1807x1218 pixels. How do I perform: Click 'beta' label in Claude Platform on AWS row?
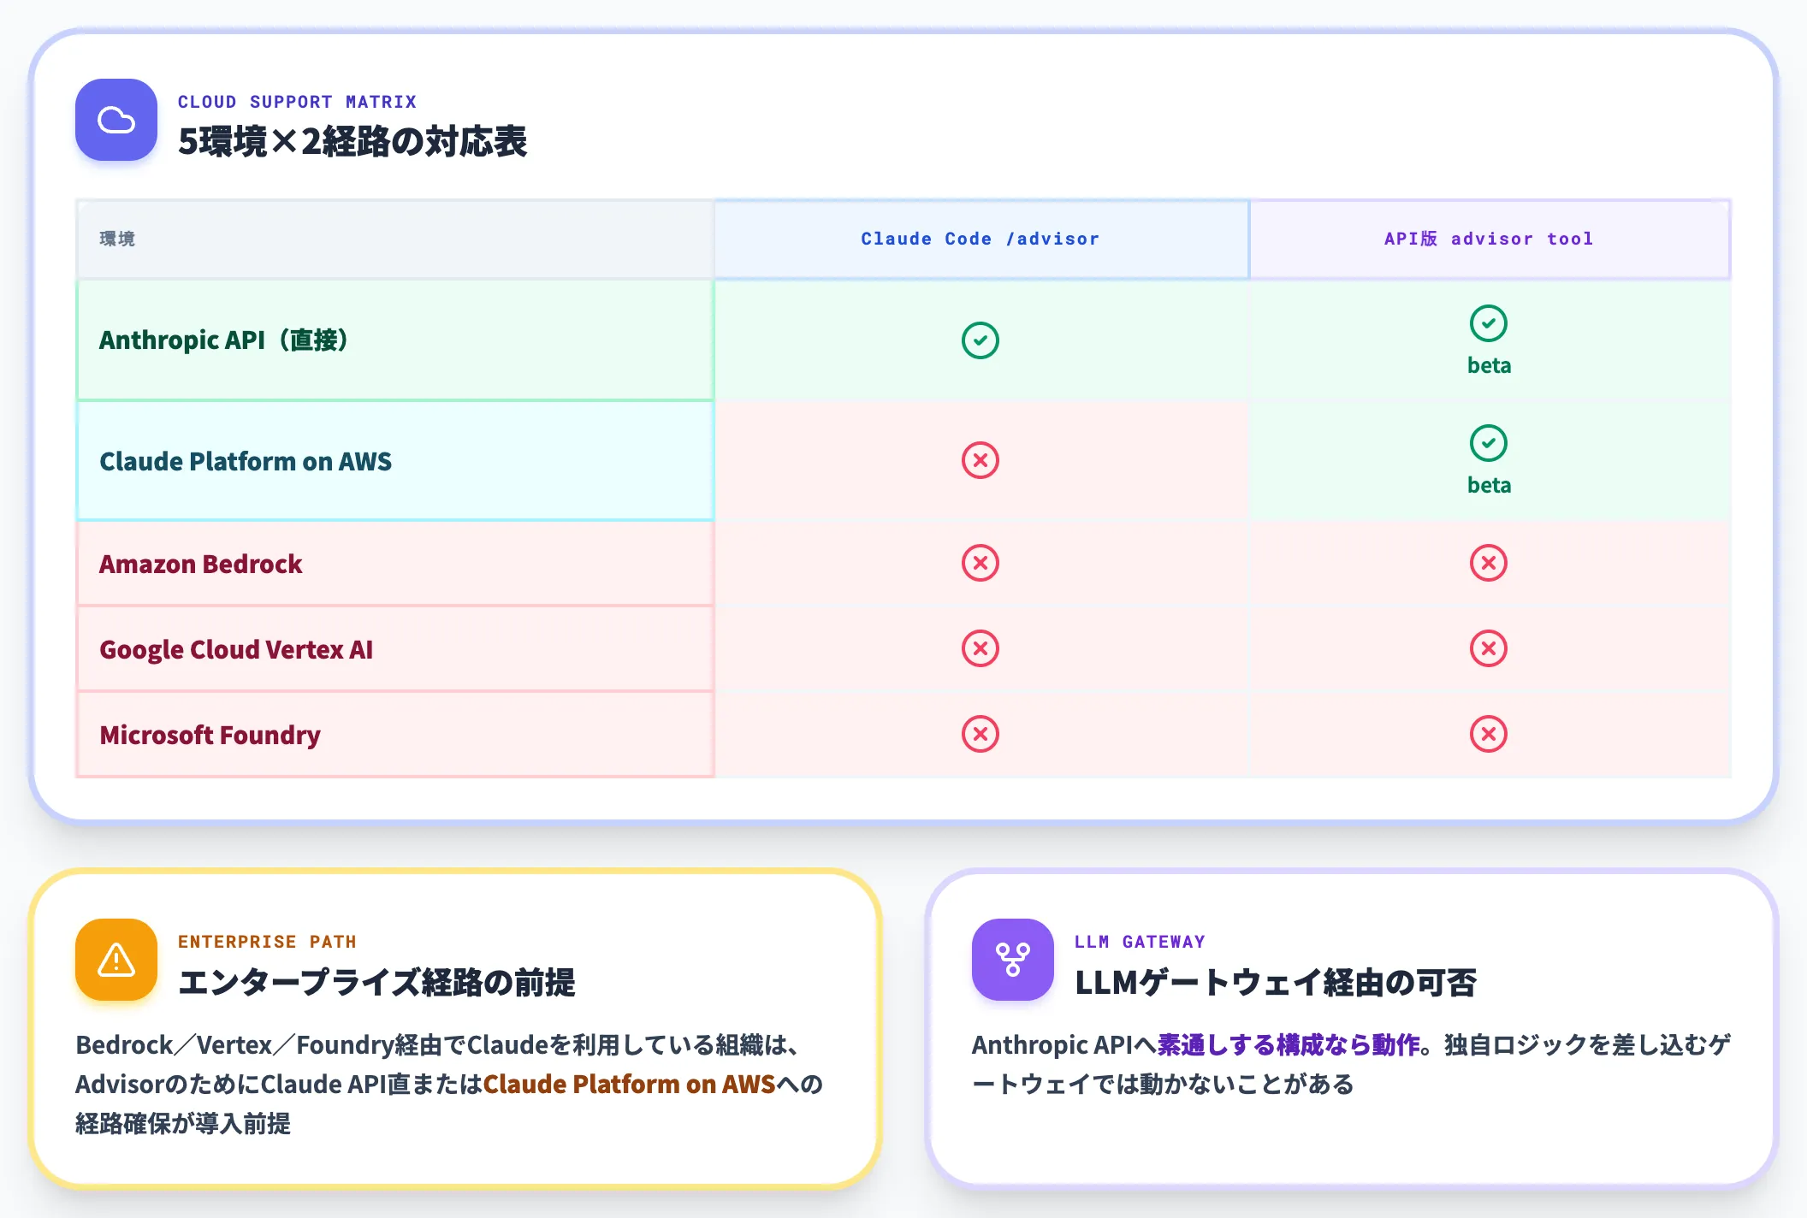coord(1489,486)
